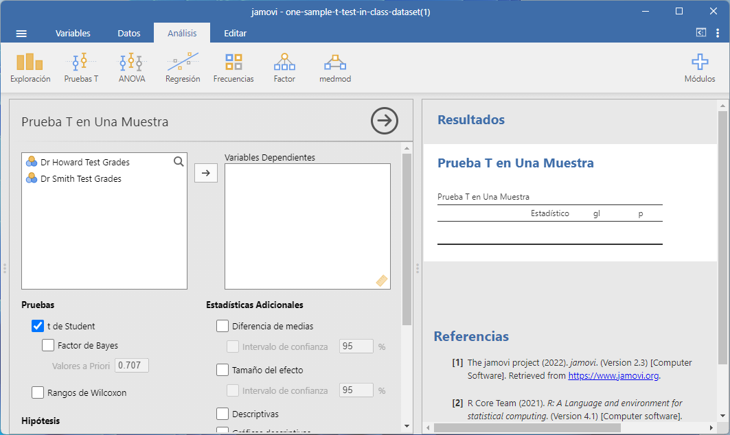The width and height of the screenshot is (730, 435).
Task: Enable the Rangos de Wilcoxon checkbox
Action: coord(38,392)
